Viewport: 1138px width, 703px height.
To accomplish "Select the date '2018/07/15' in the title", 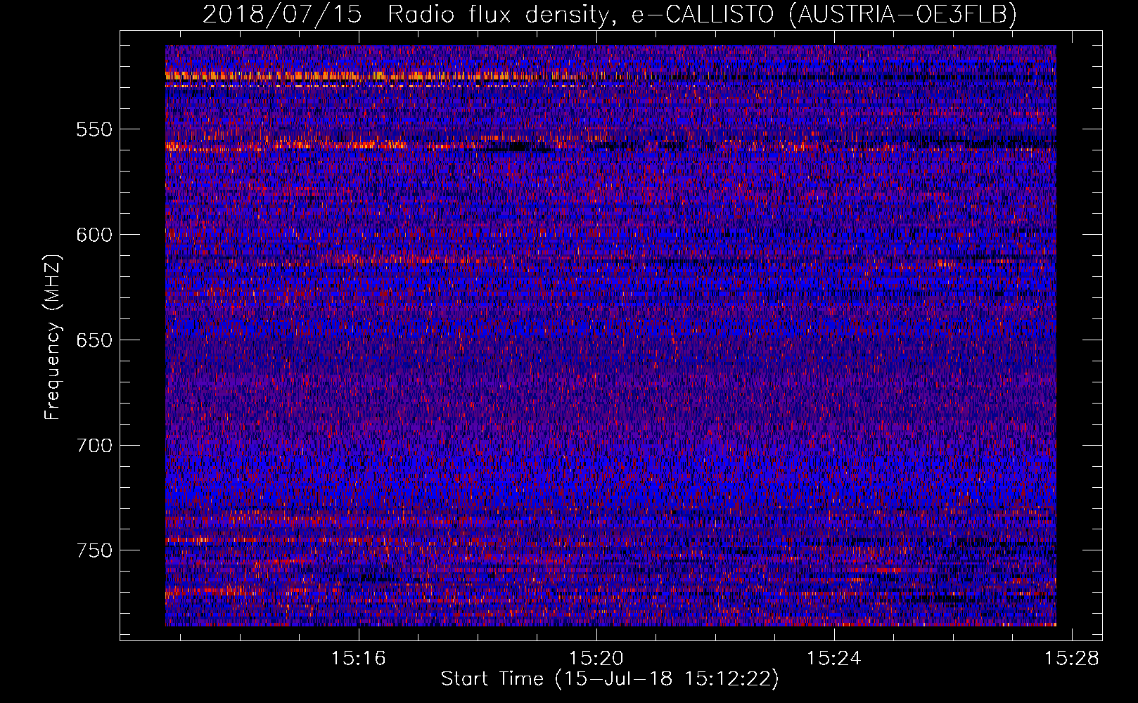I will (x=282, y=14).
